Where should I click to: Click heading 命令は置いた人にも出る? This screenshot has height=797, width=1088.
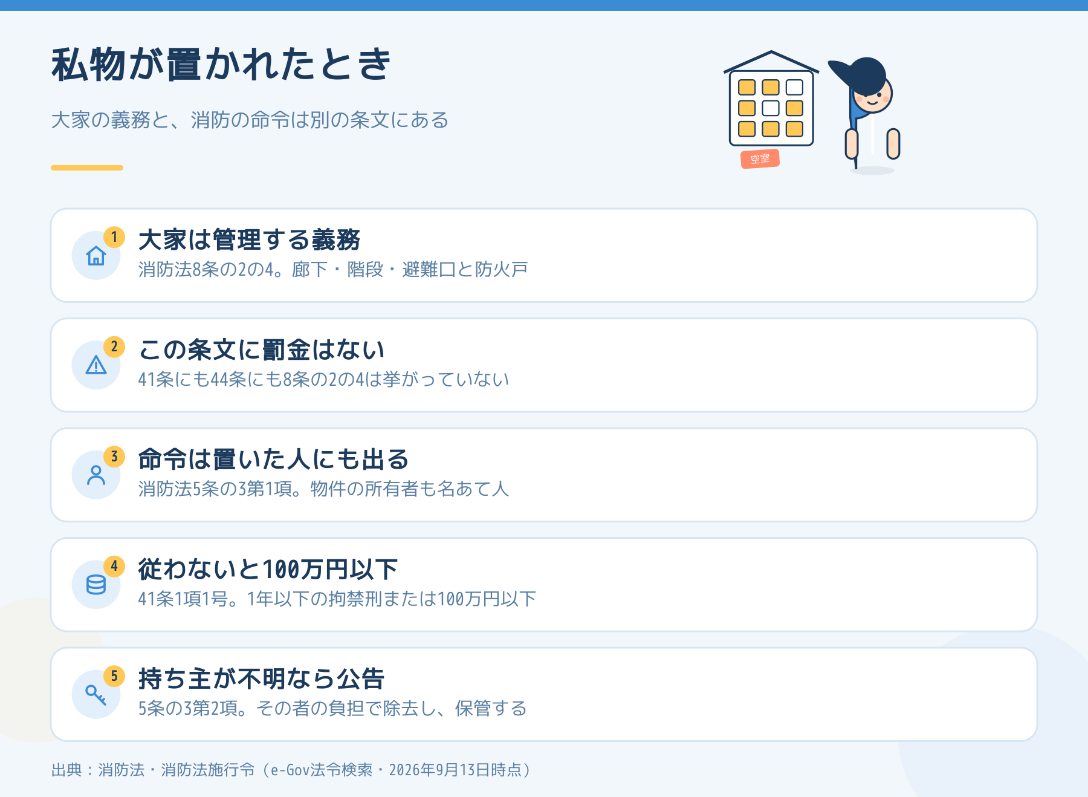[274, 460]
